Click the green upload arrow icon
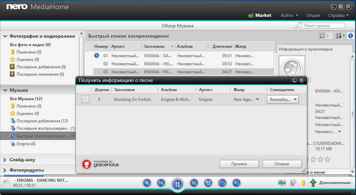Image resolution: width=356 pixels, height=195 pixels. pyautogui.click(x=313, y=183)
